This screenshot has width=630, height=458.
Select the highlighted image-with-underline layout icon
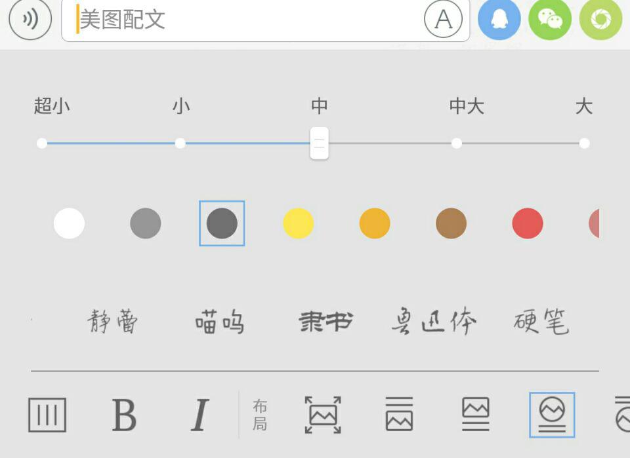551,413
